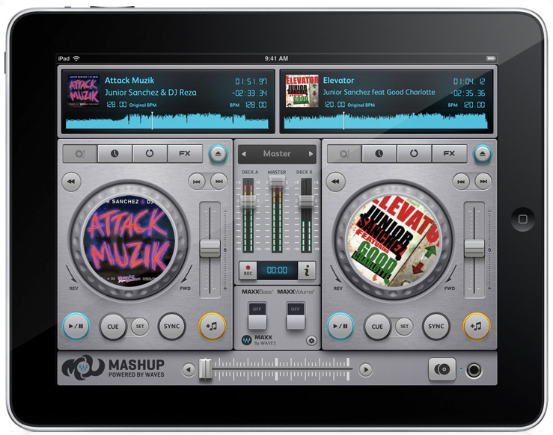This screenshot has height=435, width=553.
Task: Open the vinyl library button
Action: tap(442, 369)
